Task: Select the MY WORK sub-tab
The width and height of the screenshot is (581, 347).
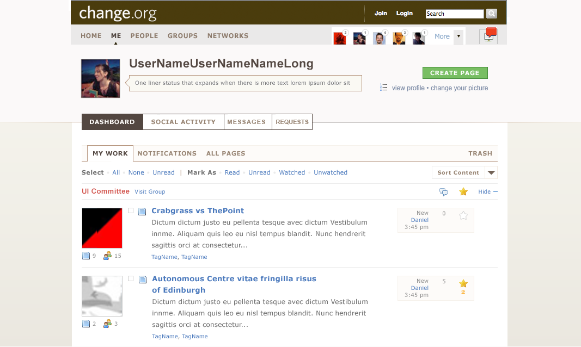Action: 110,153
